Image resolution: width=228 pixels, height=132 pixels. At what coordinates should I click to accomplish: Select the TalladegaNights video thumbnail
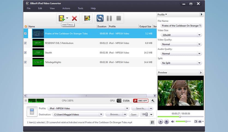[x=38, y=62]
